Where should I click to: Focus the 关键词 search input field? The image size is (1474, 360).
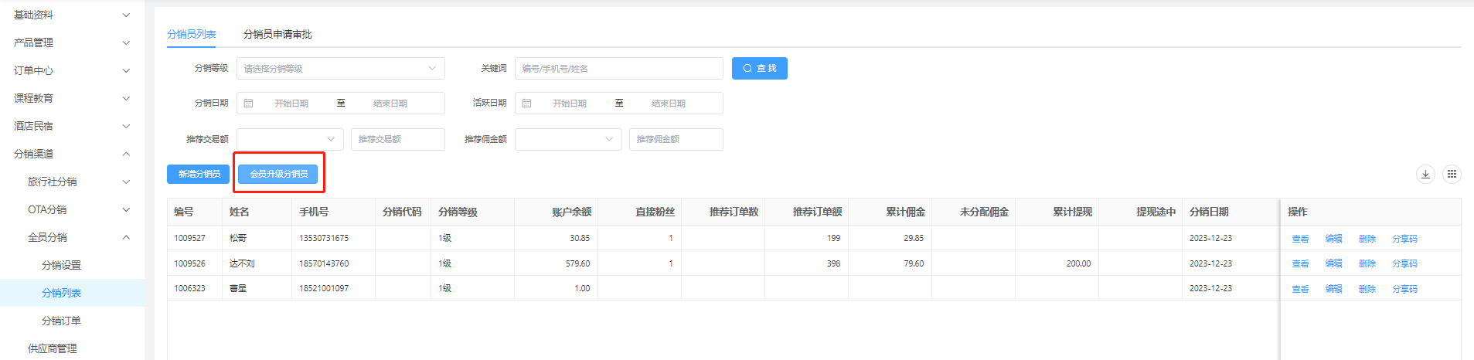tap(618, 69)
